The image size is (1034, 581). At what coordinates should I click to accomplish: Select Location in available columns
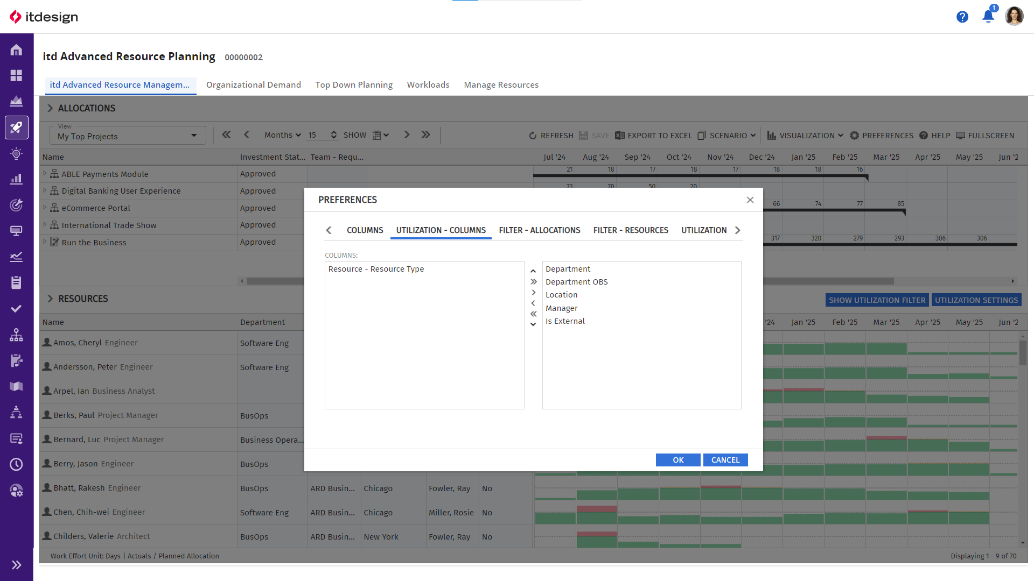click(x=641, y=295)
